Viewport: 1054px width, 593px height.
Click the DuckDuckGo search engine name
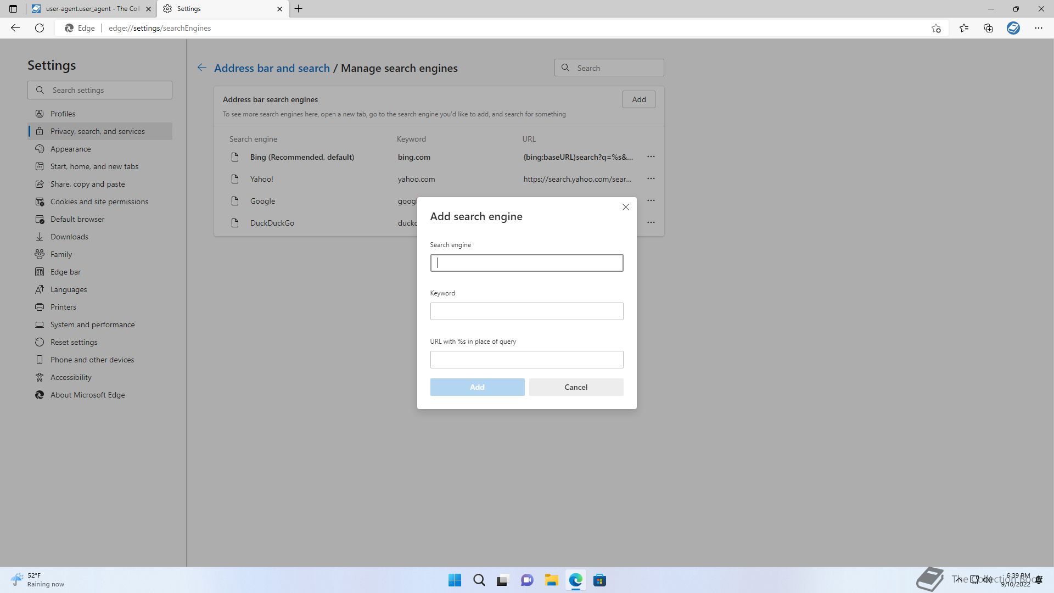click(272, 223)
